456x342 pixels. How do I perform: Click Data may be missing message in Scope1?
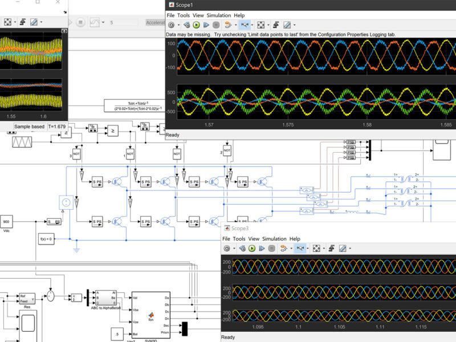[280, 35]
